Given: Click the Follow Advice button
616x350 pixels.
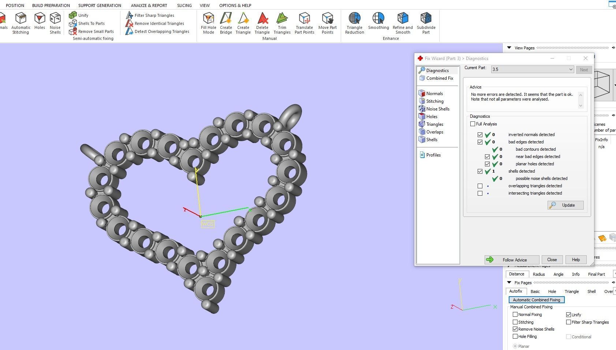Looking at the screenshot, I should [512, 260].
